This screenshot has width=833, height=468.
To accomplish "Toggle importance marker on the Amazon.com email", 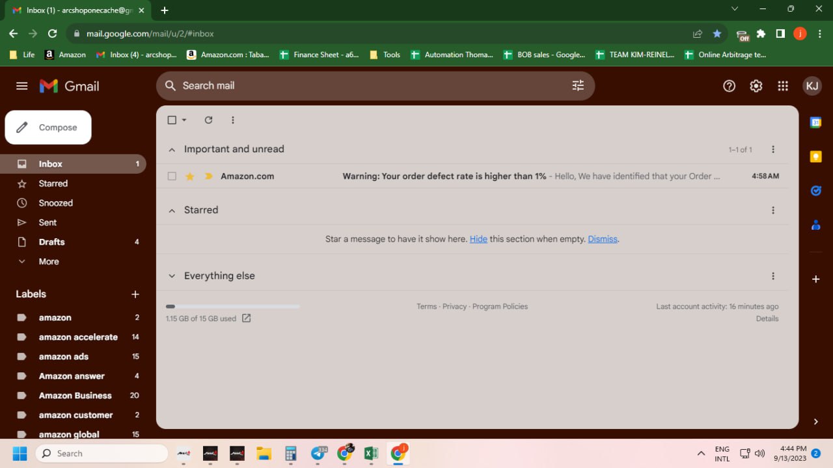I will tap(208, 176).
